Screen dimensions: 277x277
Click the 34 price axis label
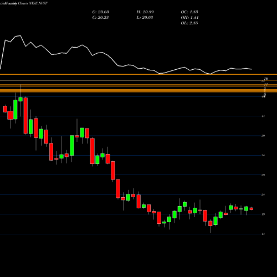[263, 155]
